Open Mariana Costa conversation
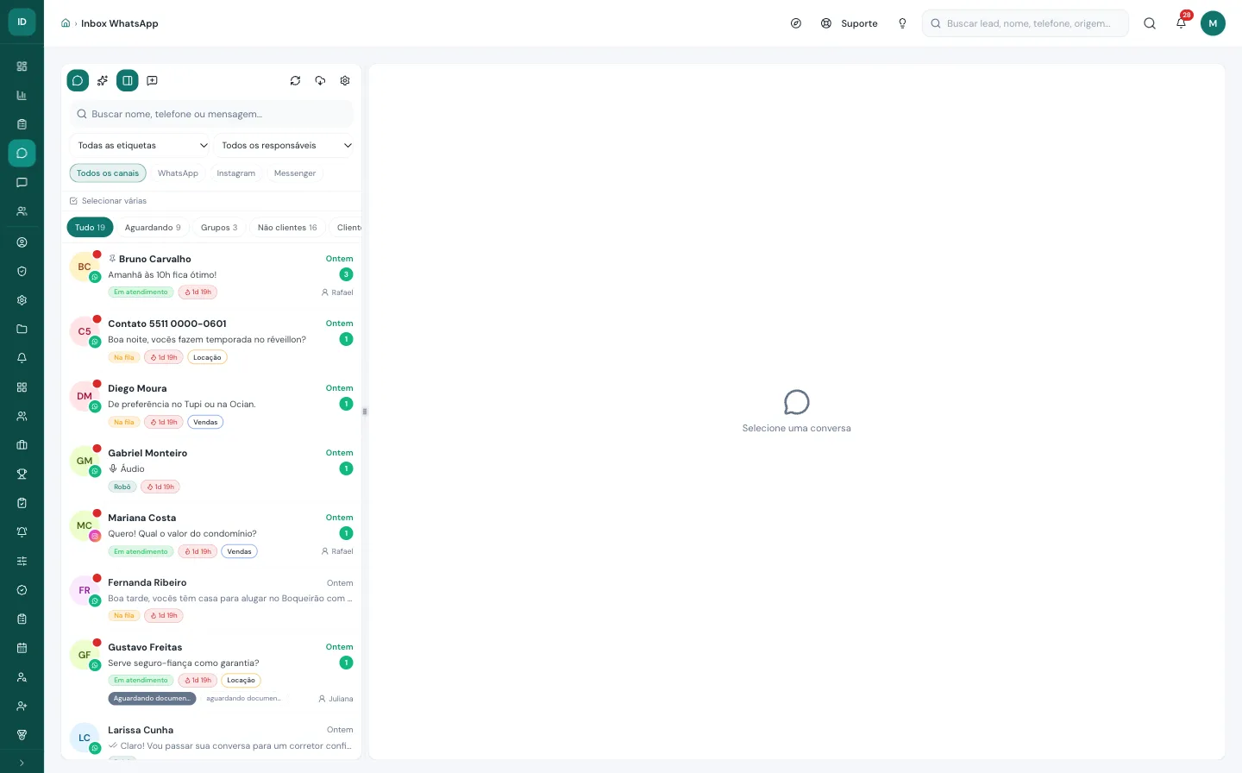Viewport: 1242px width, 773px height. (211, 534)
